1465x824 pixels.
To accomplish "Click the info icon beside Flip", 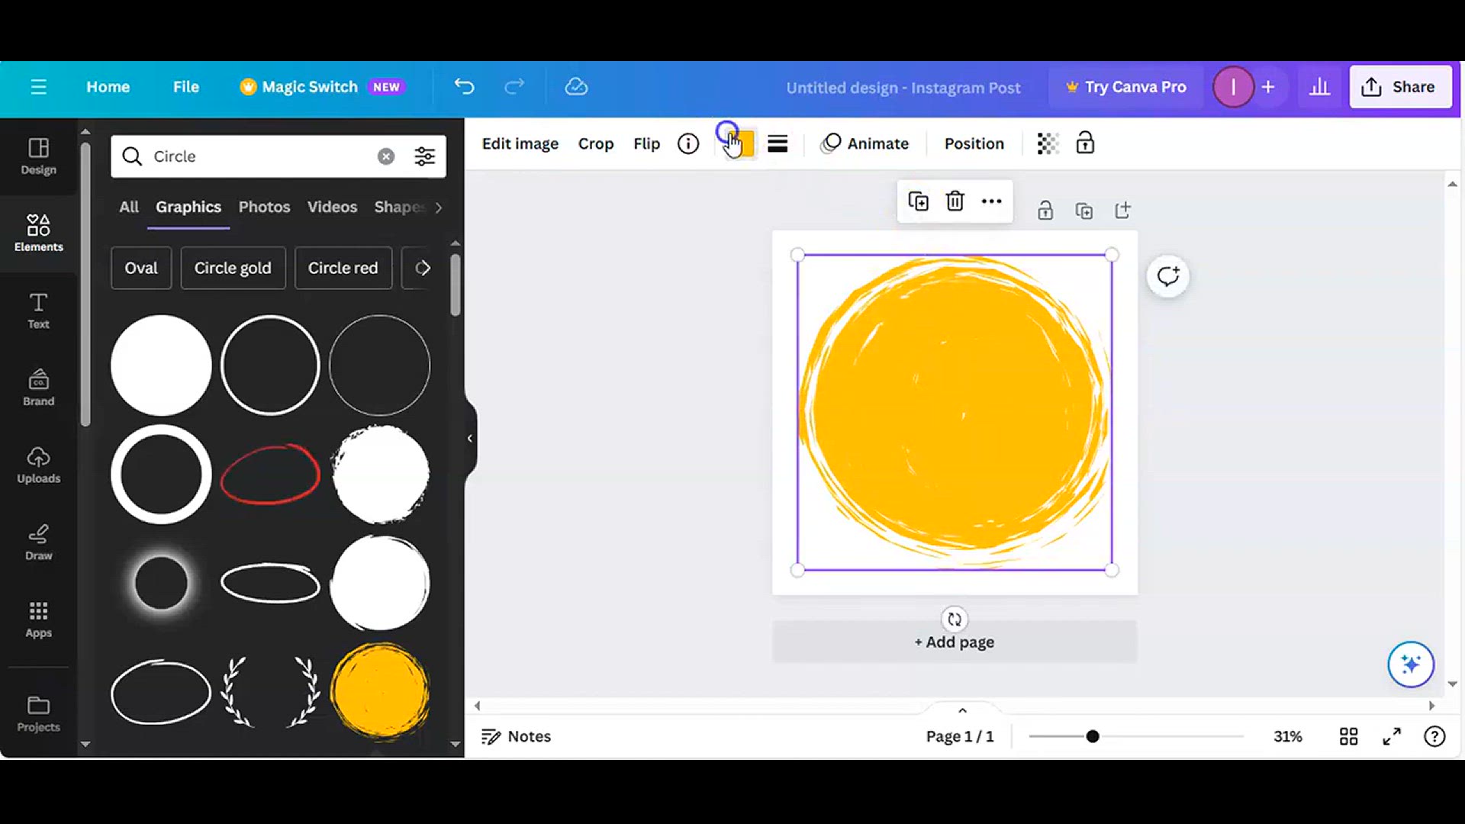I will coord(688,143).
